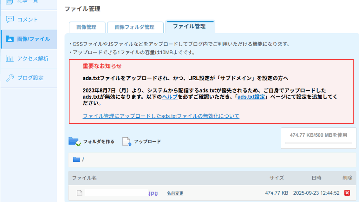
Task: Delete the jpg file with red X
Action: click(x=347, y=193)
